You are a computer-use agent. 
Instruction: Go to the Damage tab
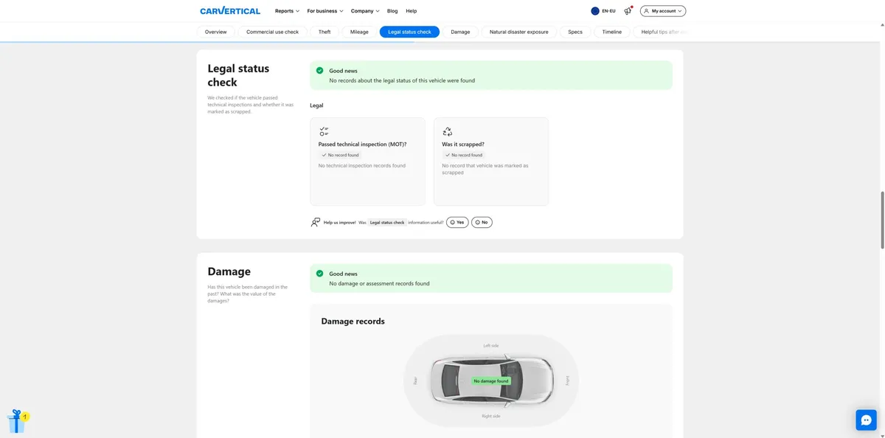(x=460, y=32)
